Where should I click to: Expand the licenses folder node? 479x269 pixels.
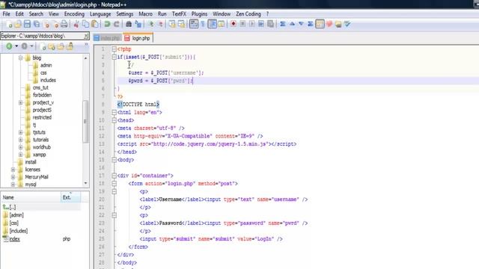(13, 170)
